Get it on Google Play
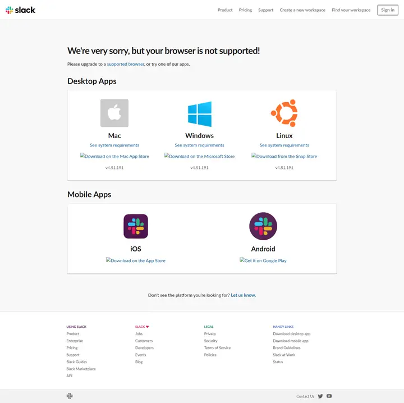Viewport: 404px width, 403px height. click(263, 260)
